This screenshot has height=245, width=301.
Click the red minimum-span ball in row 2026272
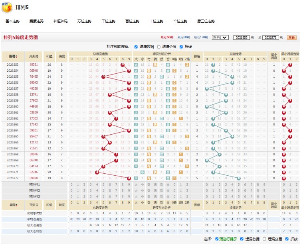tap(284, 178)
